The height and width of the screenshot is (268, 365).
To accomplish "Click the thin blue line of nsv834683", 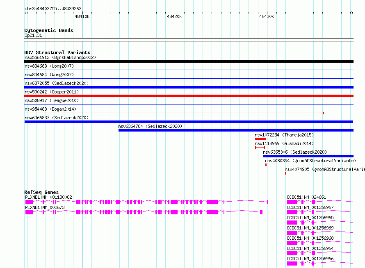I will (189, 70).
